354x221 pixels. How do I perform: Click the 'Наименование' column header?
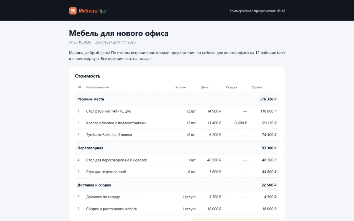click(x=98, y=87)
